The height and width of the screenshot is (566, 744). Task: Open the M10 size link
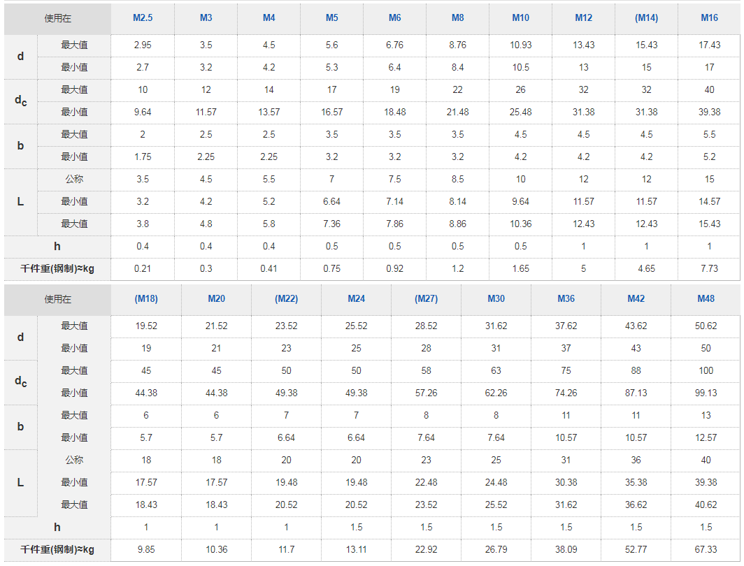pos(520,18)
